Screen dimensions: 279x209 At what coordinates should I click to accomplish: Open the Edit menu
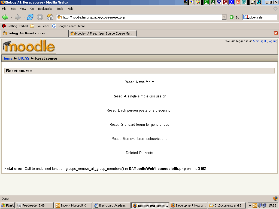pyautogui.click(x=13, y=9)
